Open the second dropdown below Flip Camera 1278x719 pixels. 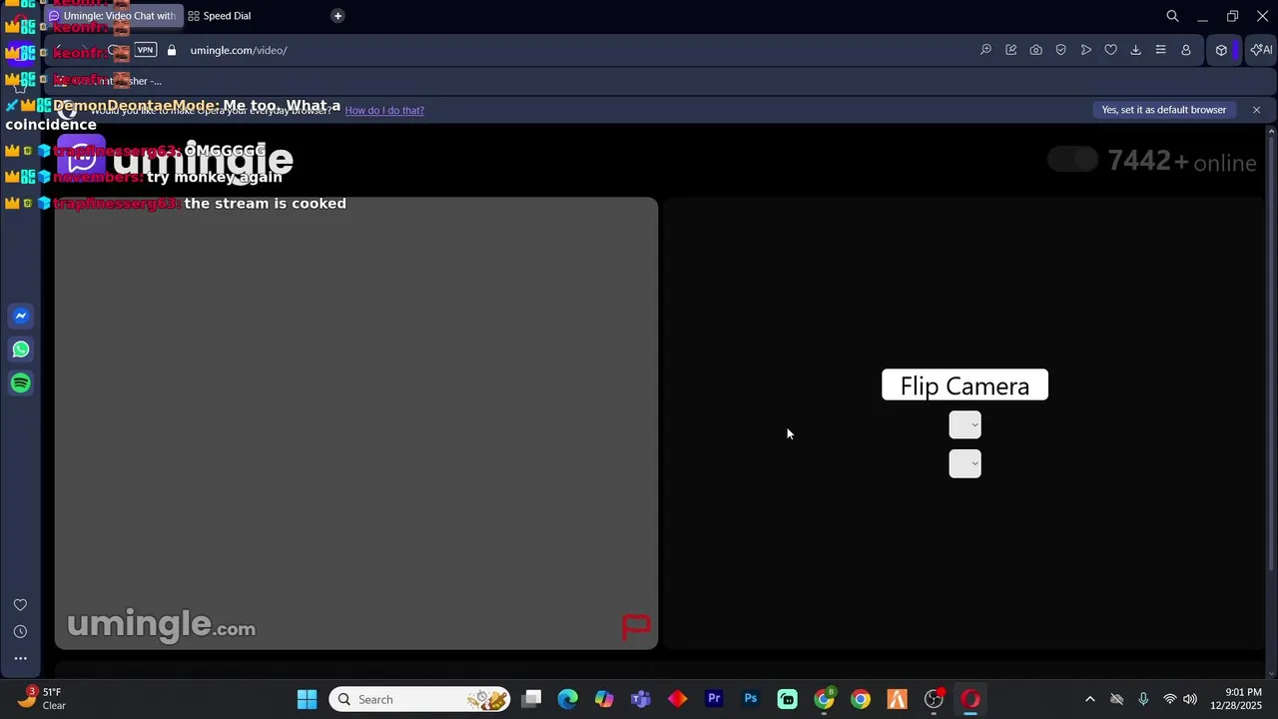(964, 464)
